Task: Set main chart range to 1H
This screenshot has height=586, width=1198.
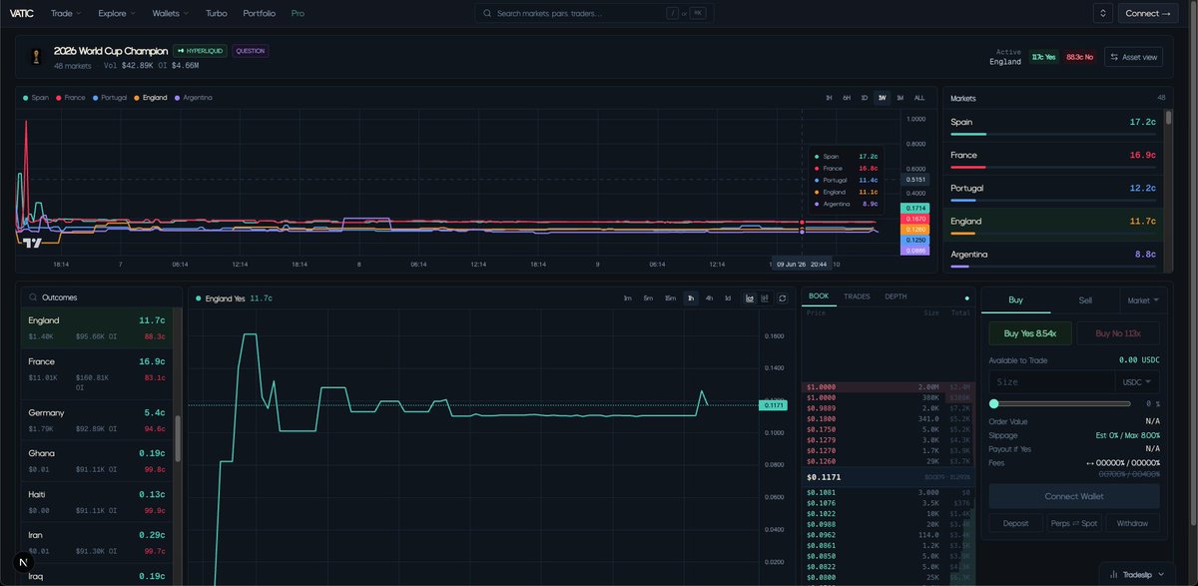Action: 829,98
